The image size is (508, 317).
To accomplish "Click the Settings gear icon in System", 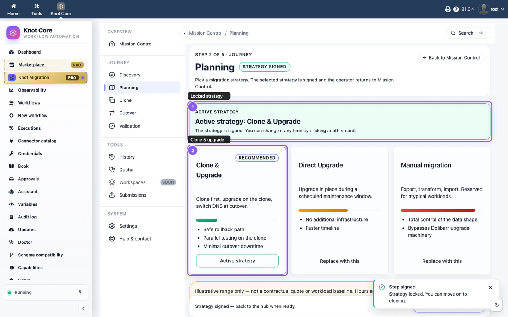I will [x=112, y=226].
